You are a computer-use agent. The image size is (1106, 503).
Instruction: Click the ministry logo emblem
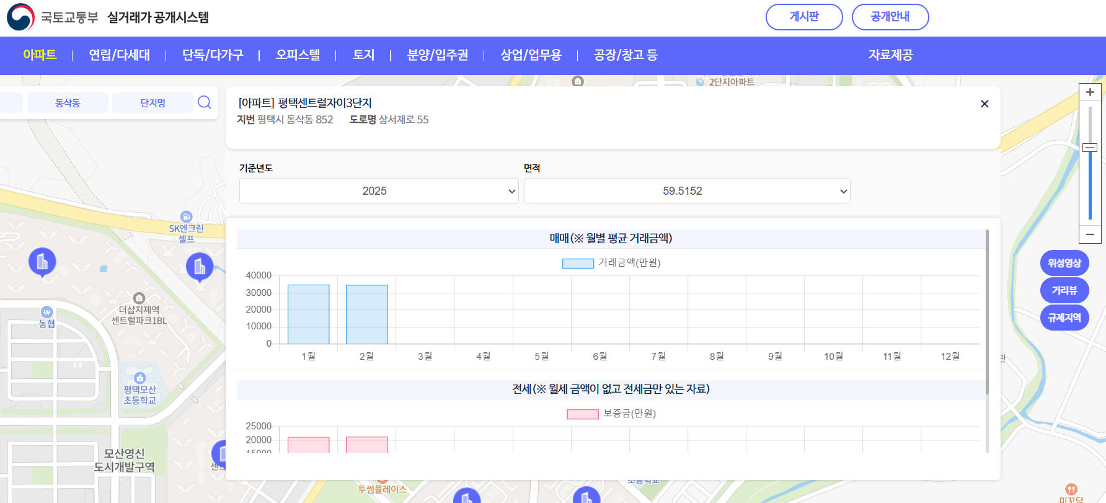(x=20, y=17)
